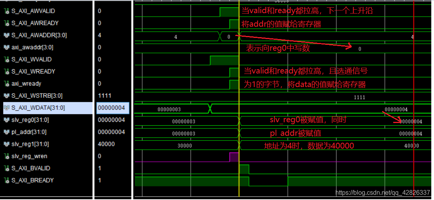Viewport: 434px width, 200px height.
Task: Select the slv_reg1[31:0] signal name
Action: click(x=30, y=144)
